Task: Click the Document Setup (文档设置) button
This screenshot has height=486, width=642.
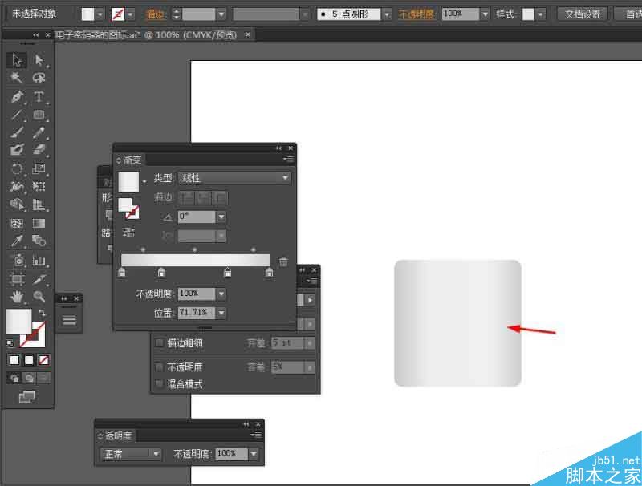Action: (x=583, y=14)
